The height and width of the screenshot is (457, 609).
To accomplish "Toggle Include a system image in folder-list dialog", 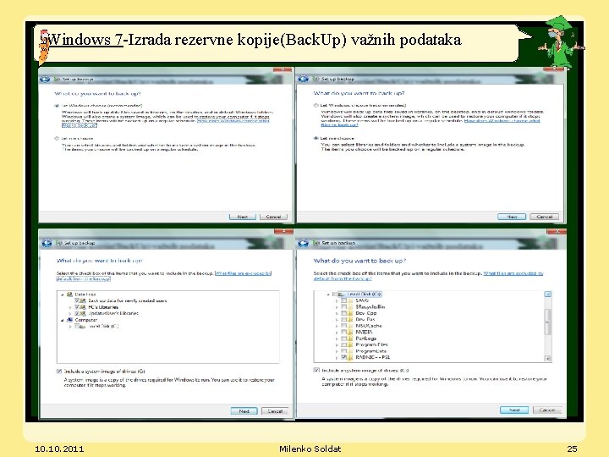I will [316, 370].
